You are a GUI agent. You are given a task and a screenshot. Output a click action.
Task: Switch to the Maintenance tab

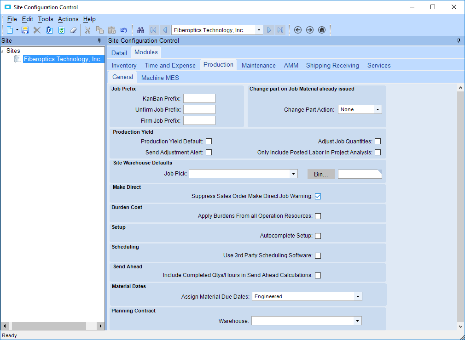click(x=259, y=65)
